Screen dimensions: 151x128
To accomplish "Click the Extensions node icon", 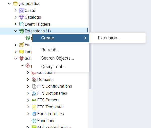I will 22,31.
